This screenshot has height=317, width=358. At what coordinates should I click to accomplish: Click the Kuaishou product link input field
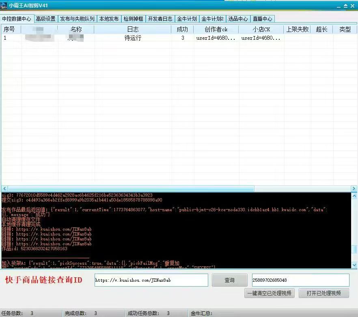tap(151, 280)
